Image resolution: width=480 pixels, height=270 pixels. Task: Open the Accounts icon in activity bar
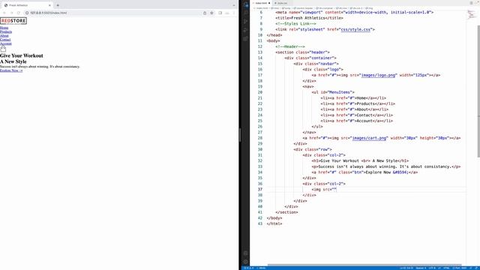(x=245, y=253)
